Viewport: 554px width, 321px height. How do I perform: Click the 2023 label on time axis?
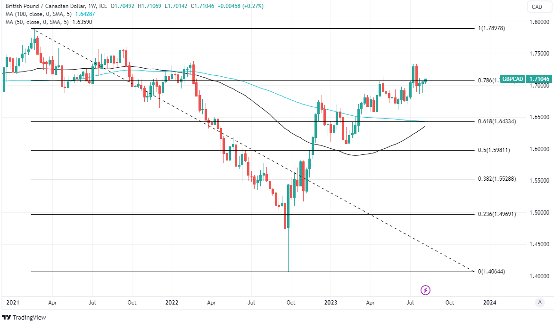pos(331,302)
